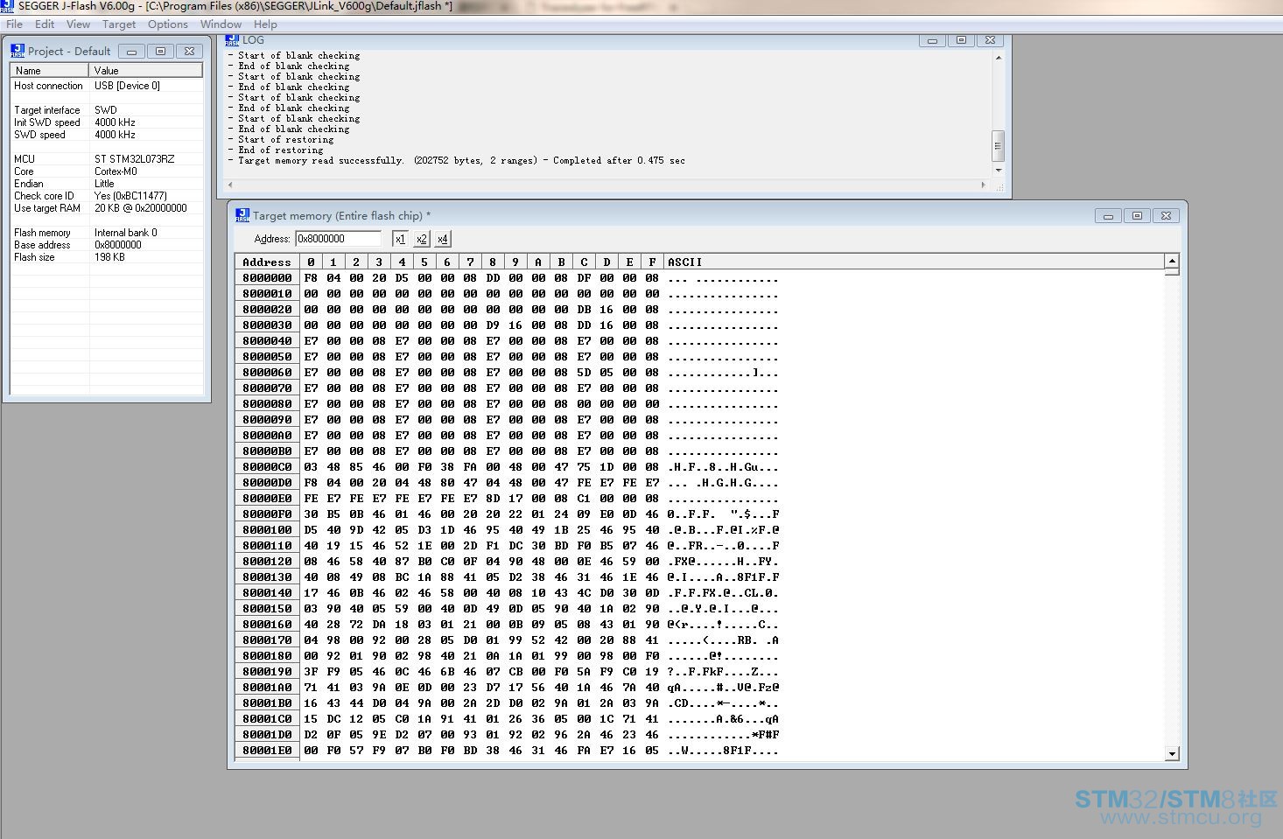Set hex view to x2 byte width
Screen dimensions: 1283x839
(x=421, y=239)
